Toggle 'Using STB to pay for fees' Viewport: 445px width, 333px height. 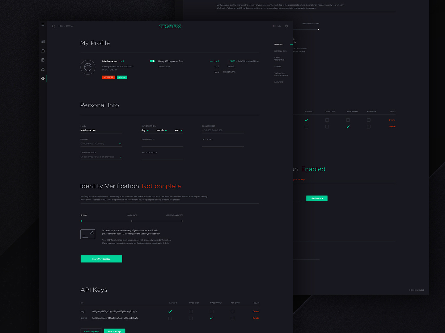click(x=152, y=61)
